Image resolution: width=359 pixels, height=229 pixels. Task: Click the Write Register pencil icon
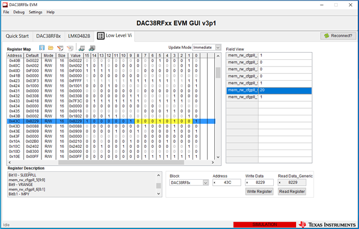click(60, 48)
